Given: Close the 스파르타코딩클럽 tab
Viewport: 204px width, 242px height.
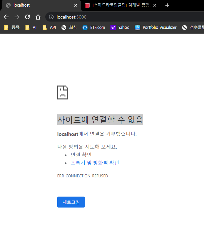Looking at the screenshot, I should pos(155,5).
